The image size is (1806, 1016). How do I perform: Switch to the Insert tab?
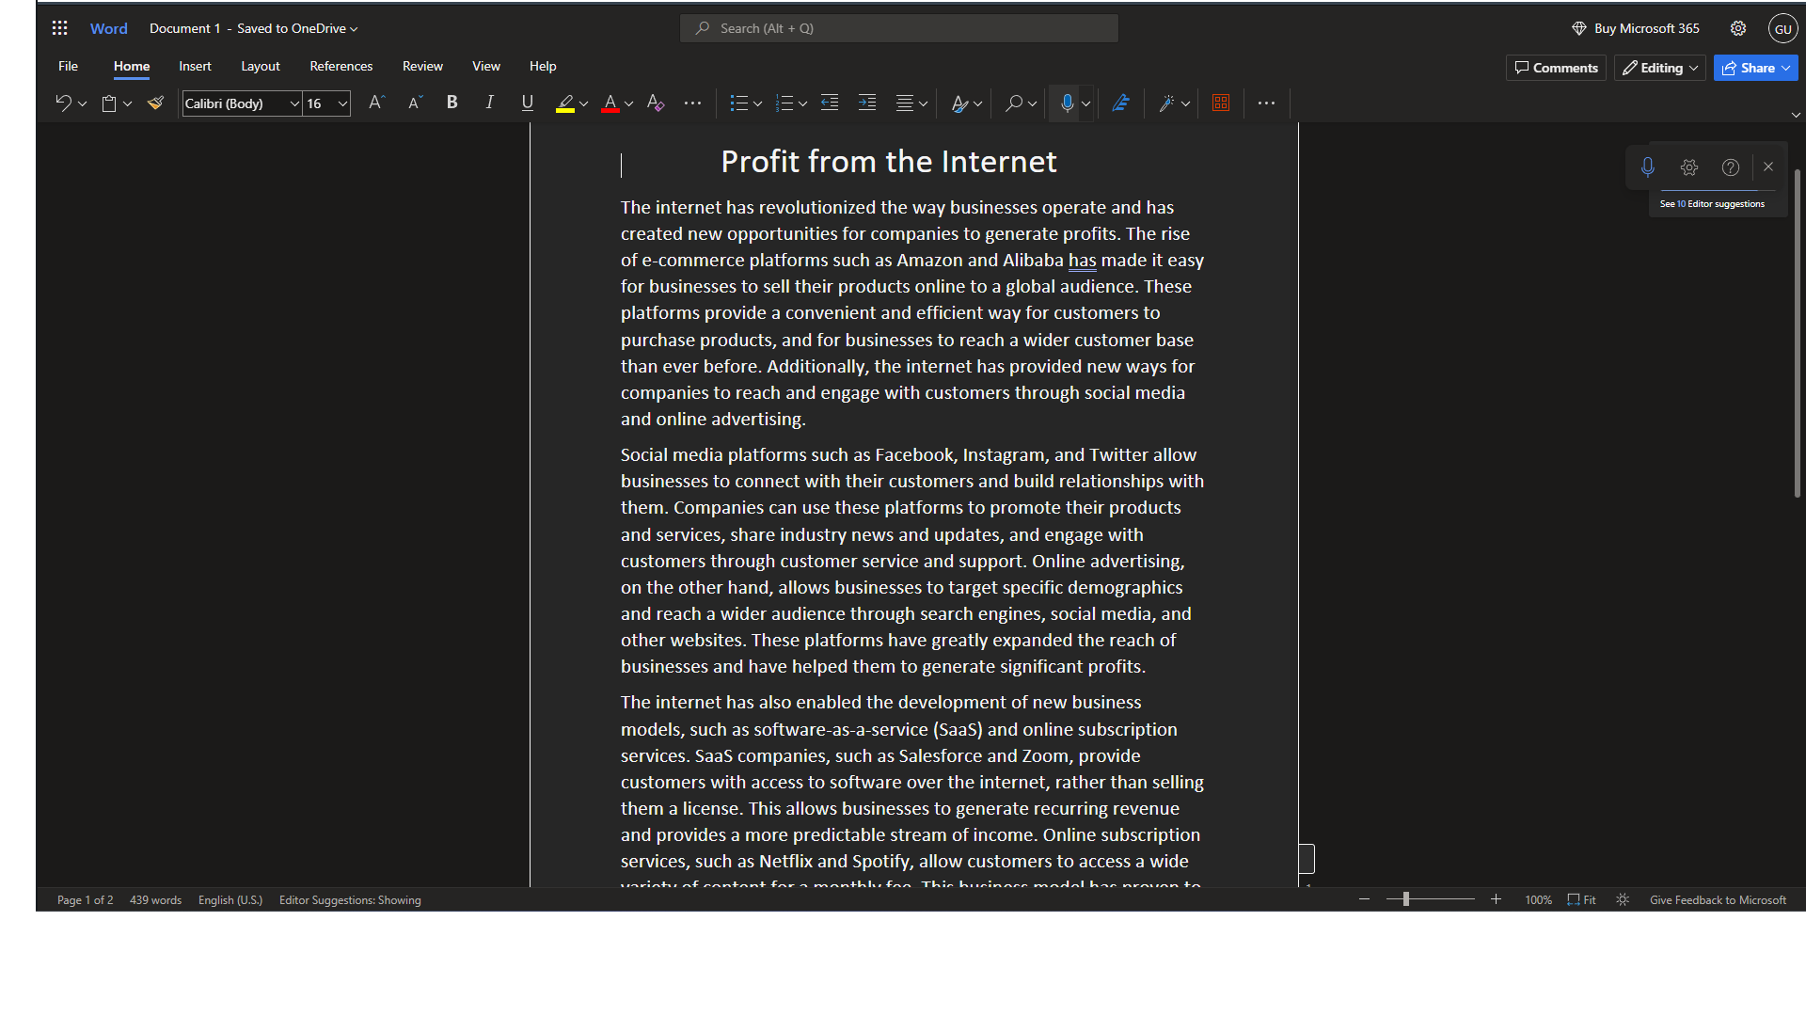(195, 66)
